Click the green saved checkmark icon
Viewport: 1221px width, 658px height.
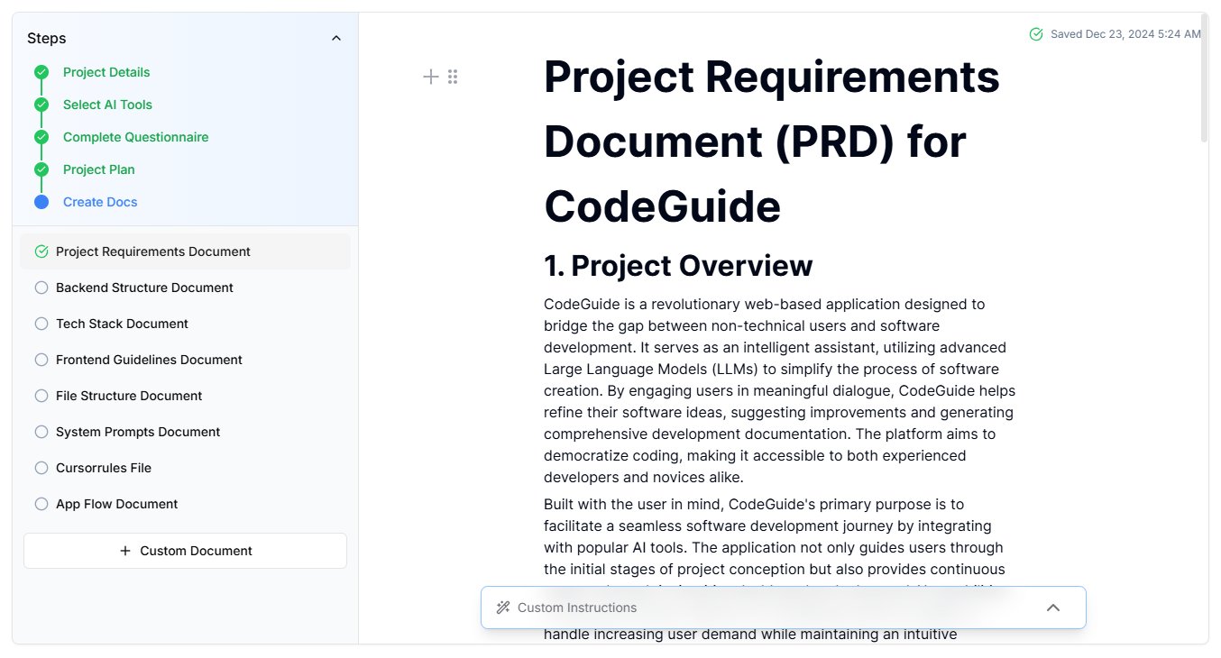click(x=1036, y=34)
